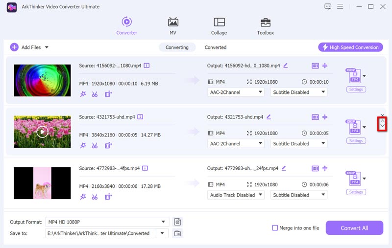Open the browse folder icon beside Save to
This screenshot has width=392, height=248.
[177, 233]
